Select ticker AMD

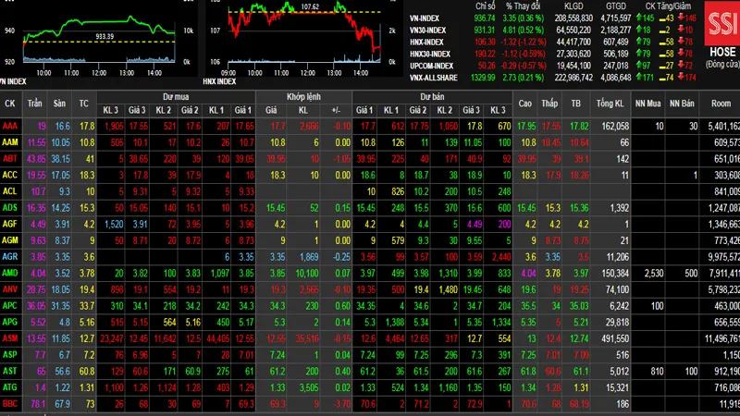point(10,273)
